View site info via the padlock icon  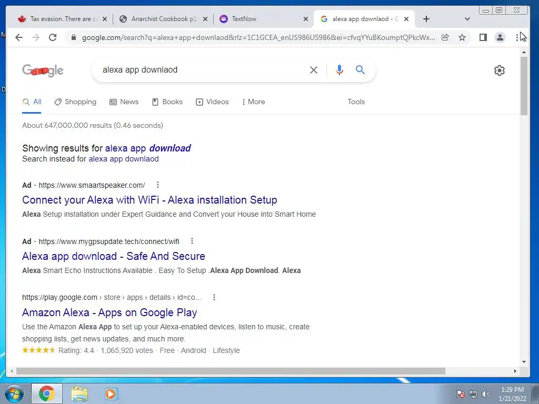click(x=73, y=37)
